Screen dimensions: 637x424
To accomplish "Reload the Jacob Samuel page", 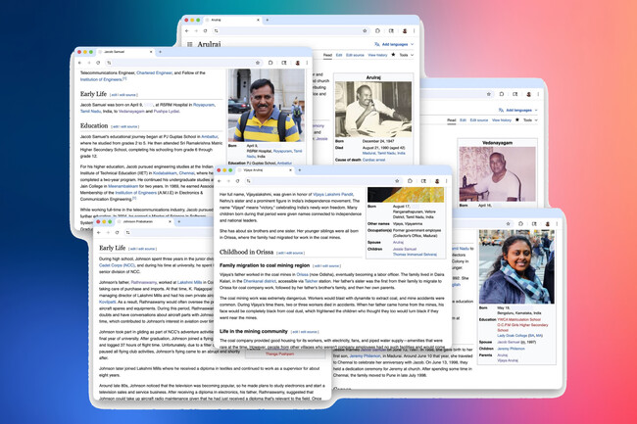I will pos(98,63).
